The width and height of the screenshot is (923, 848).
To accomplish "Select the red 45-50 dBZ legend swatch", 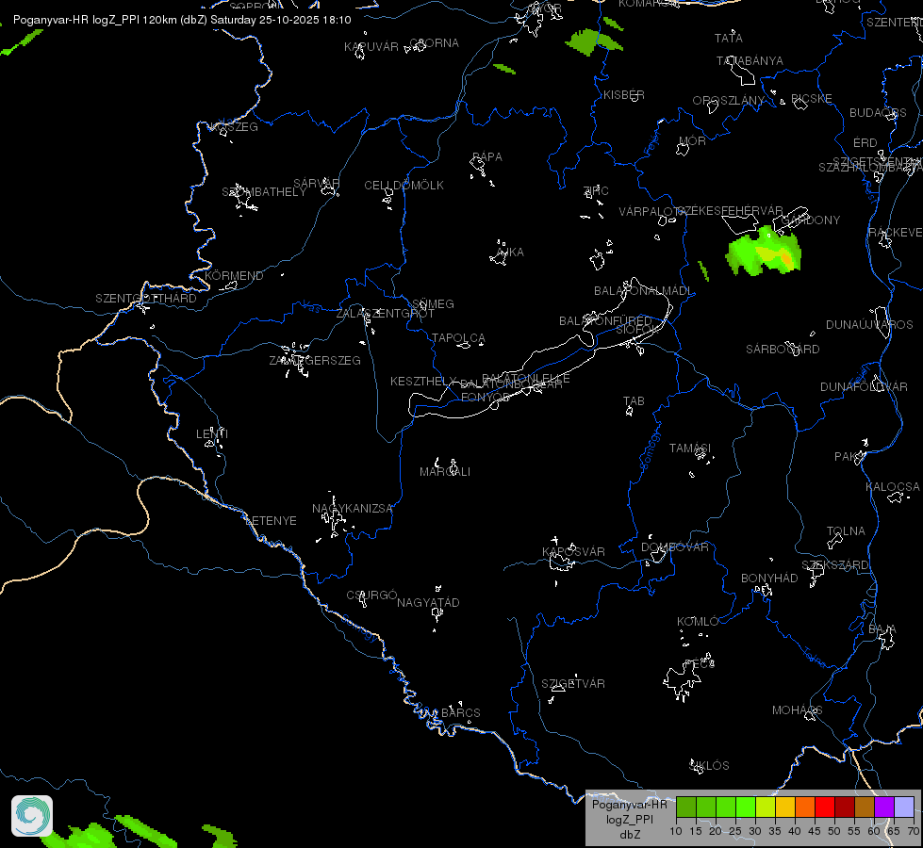I will (825, 807).
